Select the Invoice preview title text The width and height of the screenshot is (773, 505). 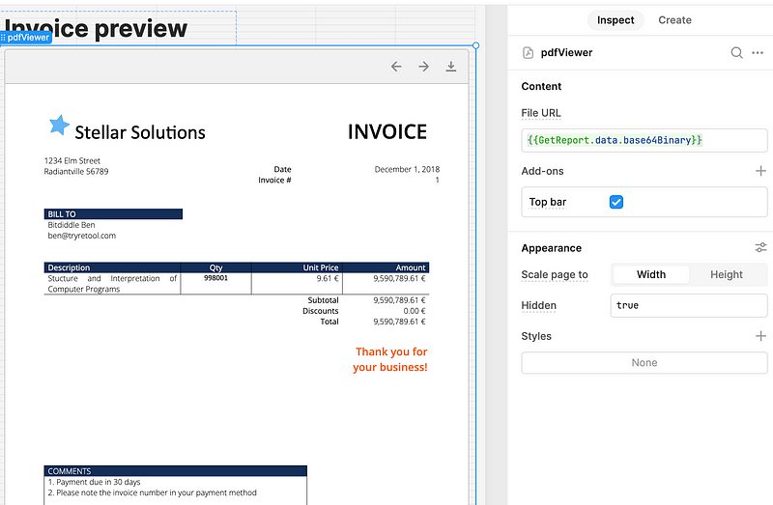96,28
